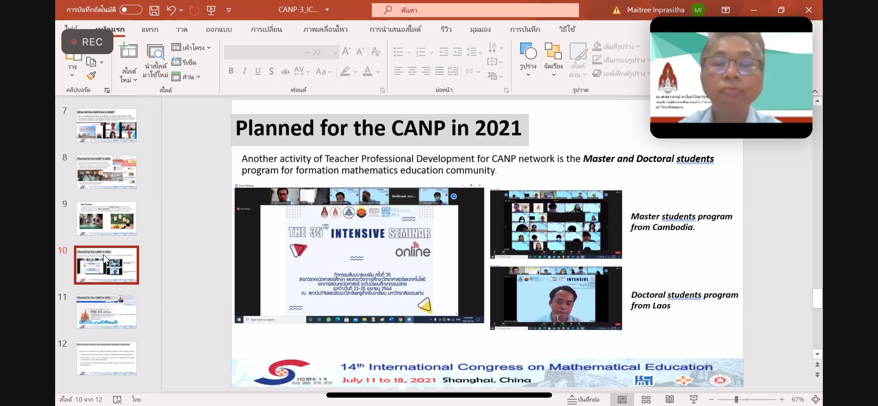Open the Slide Show ribbon tab
Image resolution: width=878 pixels, height=406 pixels.
tap(395, 29)
